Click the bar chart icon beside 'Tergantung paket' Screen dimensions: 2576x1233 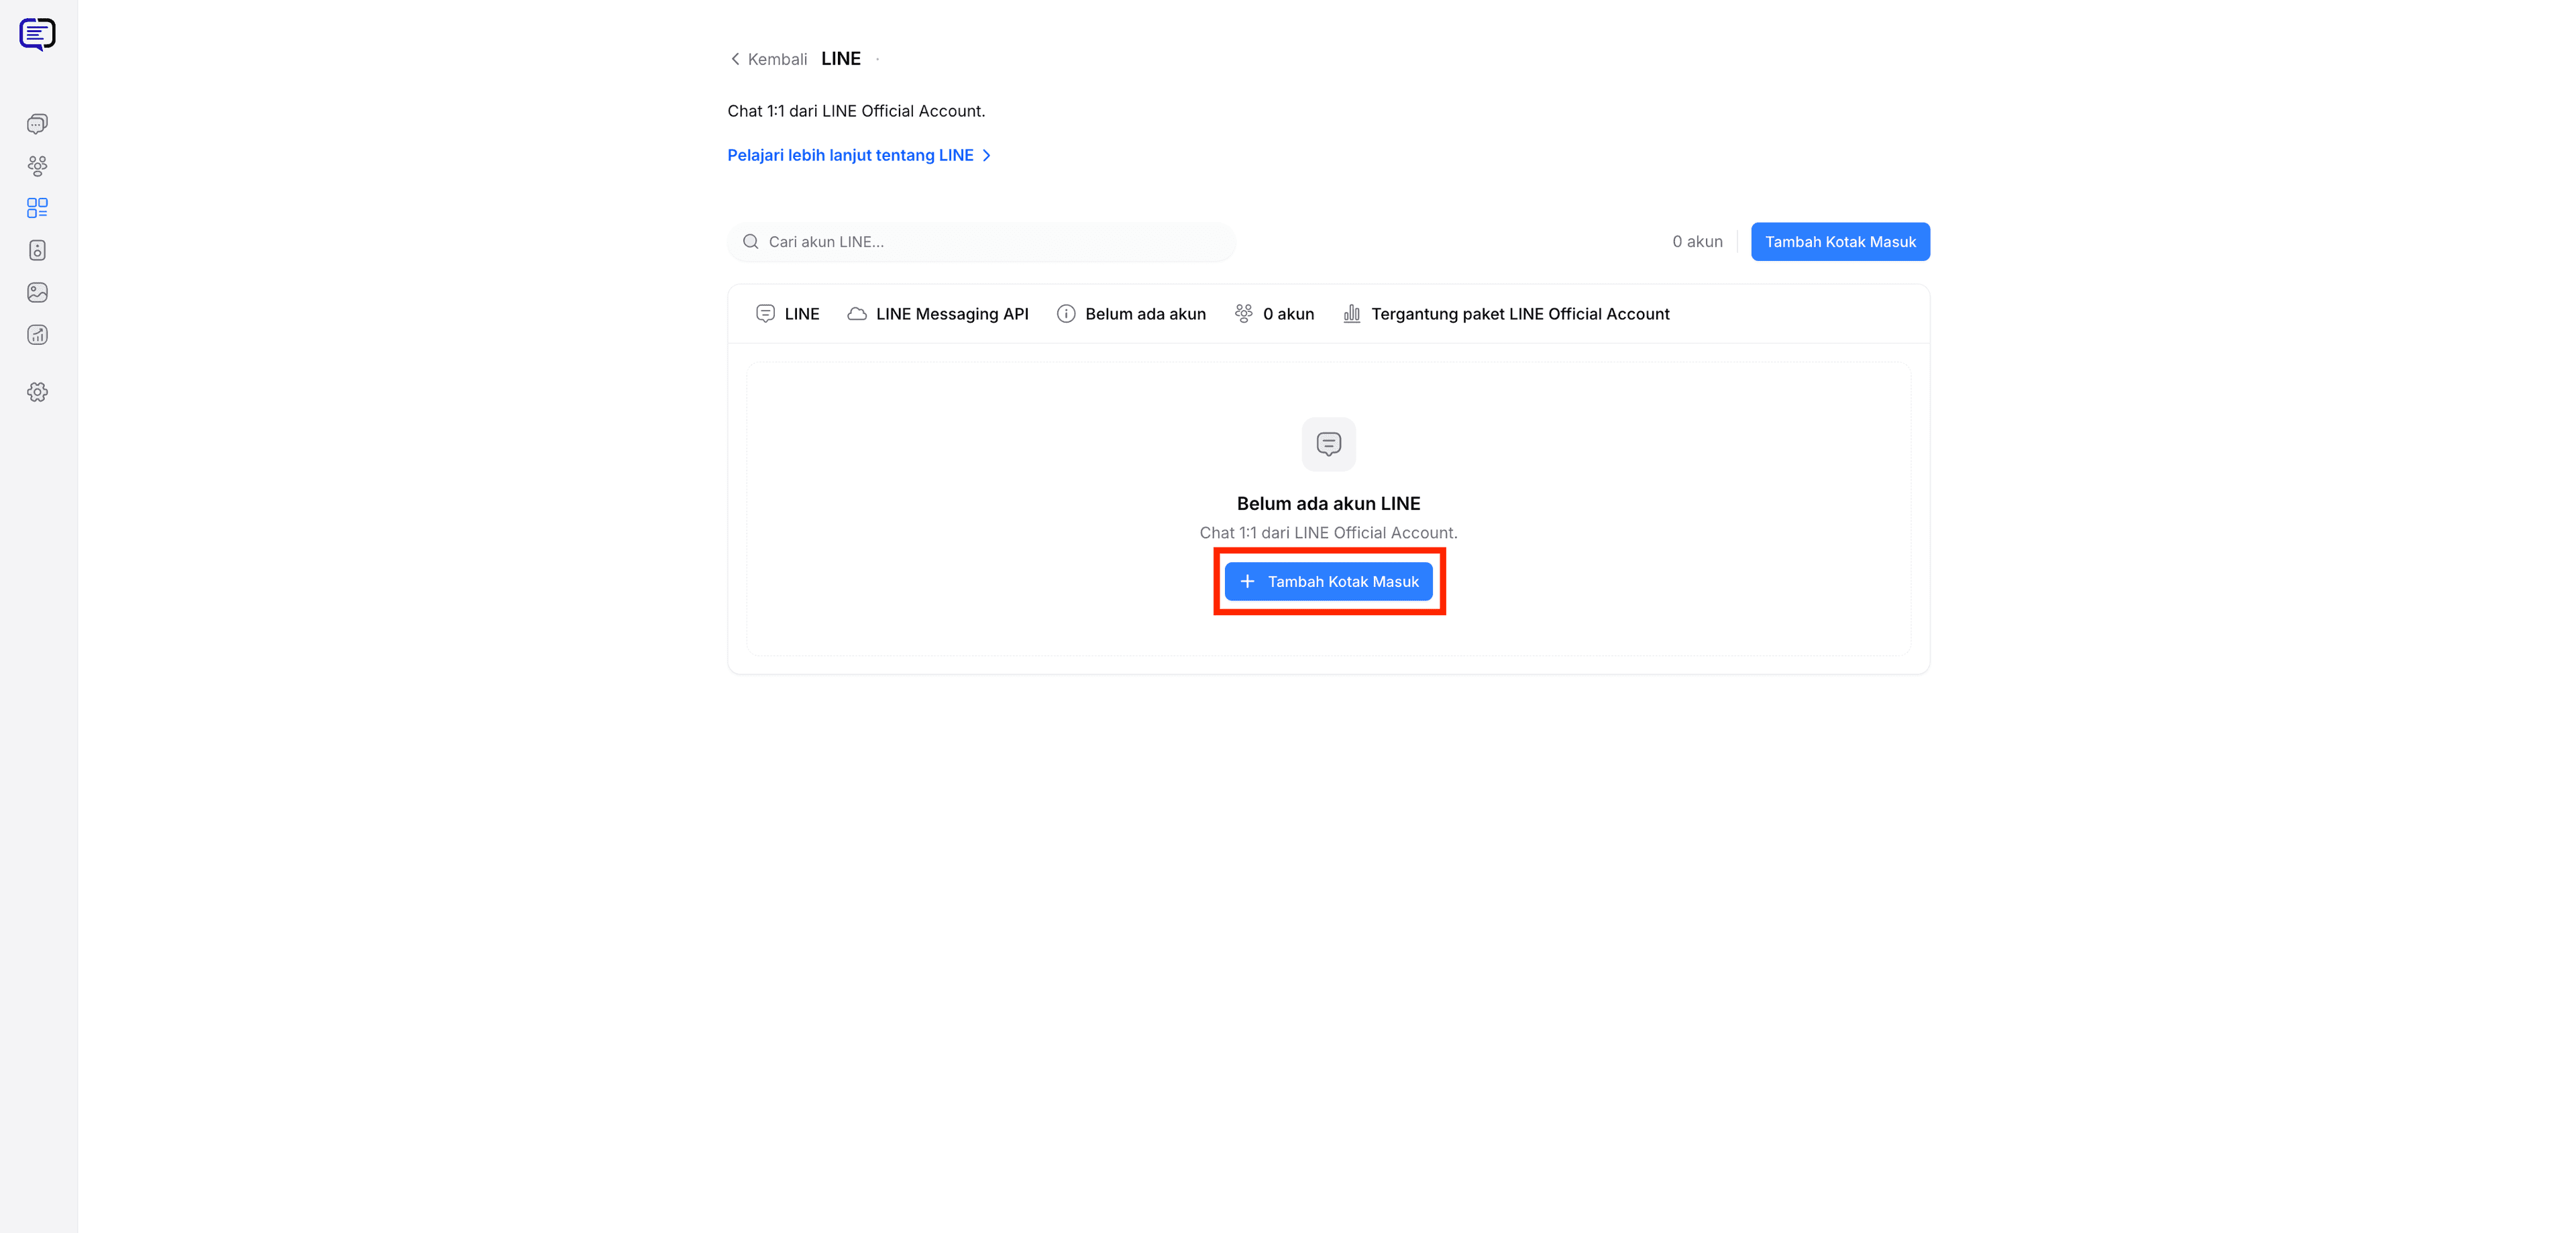click(x=1352, y=314)
